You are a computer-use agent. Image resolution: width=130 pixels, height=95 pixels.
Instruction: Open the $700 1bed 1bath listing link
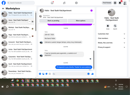pos(53,17)
